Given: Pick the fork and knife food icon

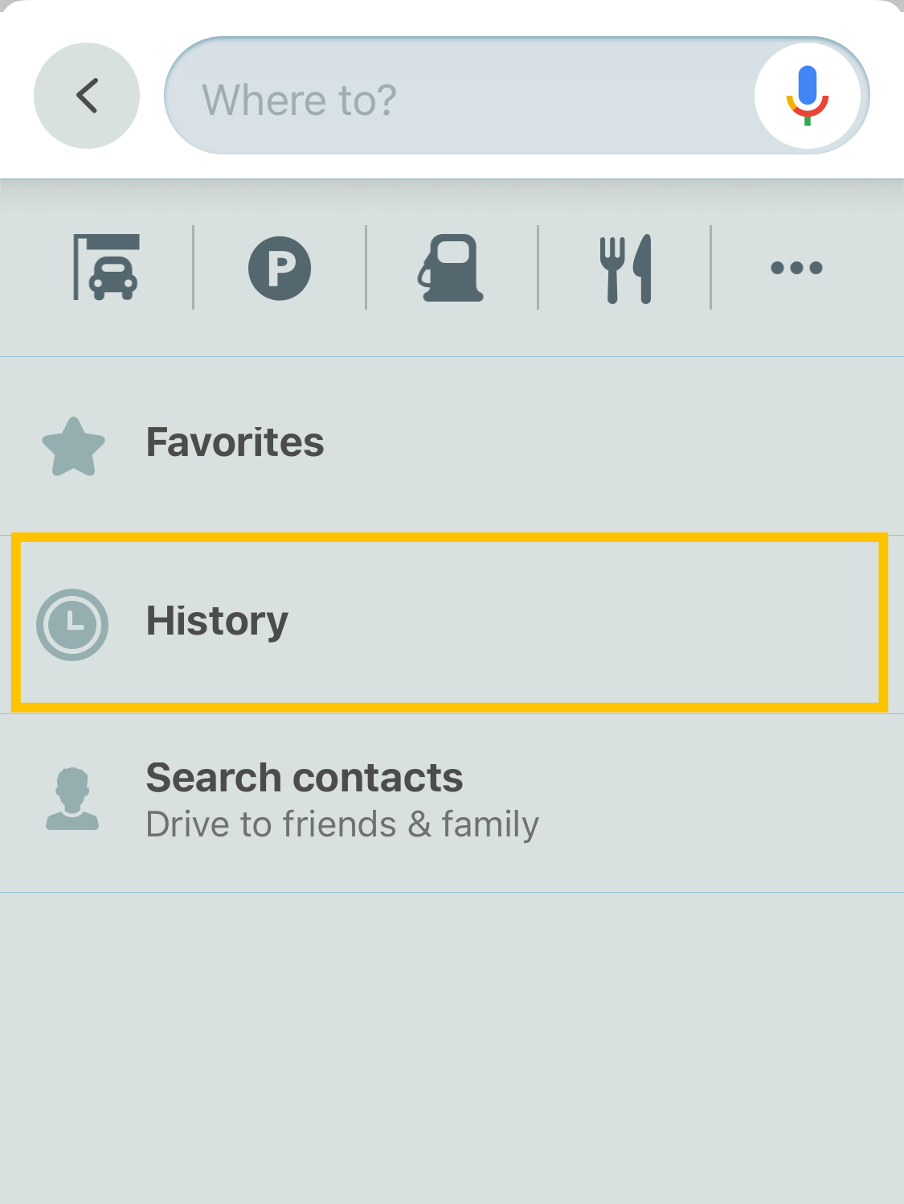Looking at the screenshot, I should pyautogui.click(x=625, y=268).
